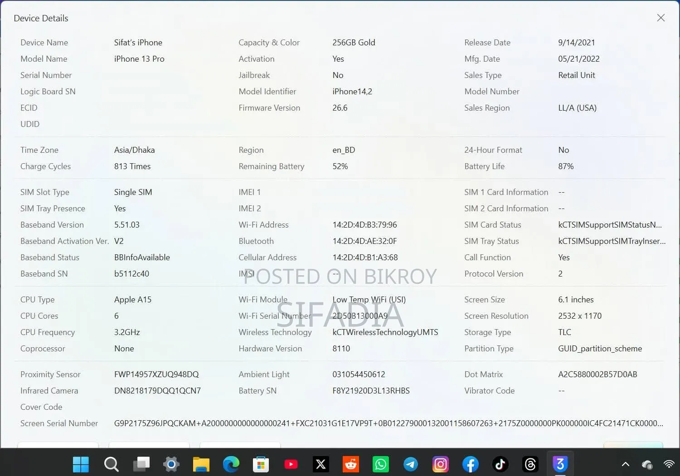Select the Wi-Fi address "14:2D:4D:B3:79:96"
Viewport: 680px width, 476px height.
(x=364, y=225)
